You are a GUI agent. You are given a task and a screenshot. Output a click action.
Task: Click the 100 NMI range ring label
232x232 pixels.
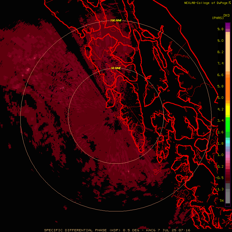coord(116,20)
